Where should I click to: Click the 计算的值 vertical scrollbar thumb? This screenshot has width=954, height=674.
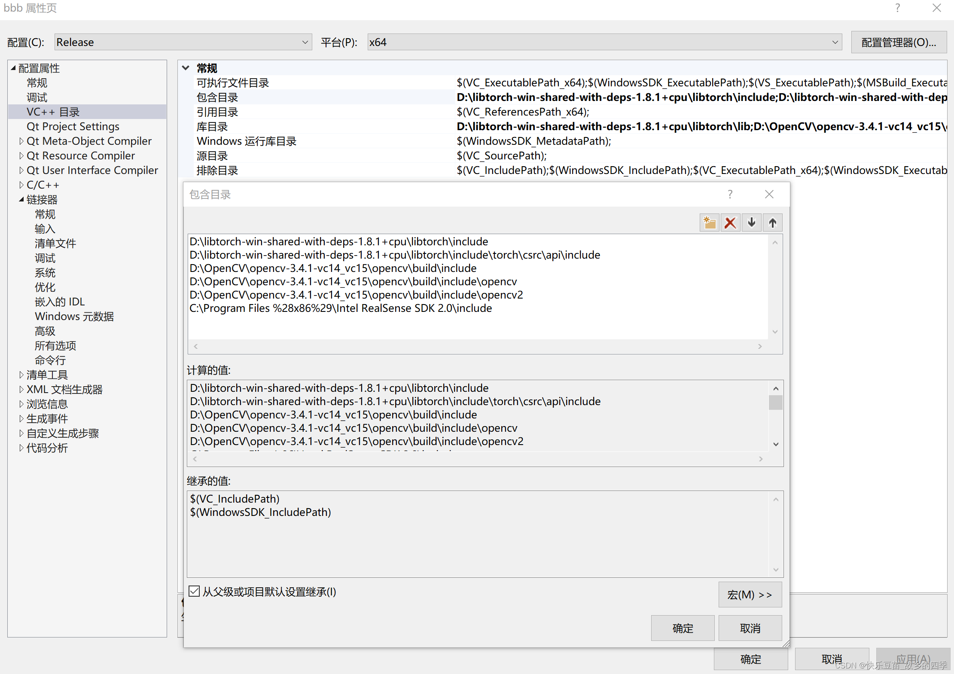775,403
